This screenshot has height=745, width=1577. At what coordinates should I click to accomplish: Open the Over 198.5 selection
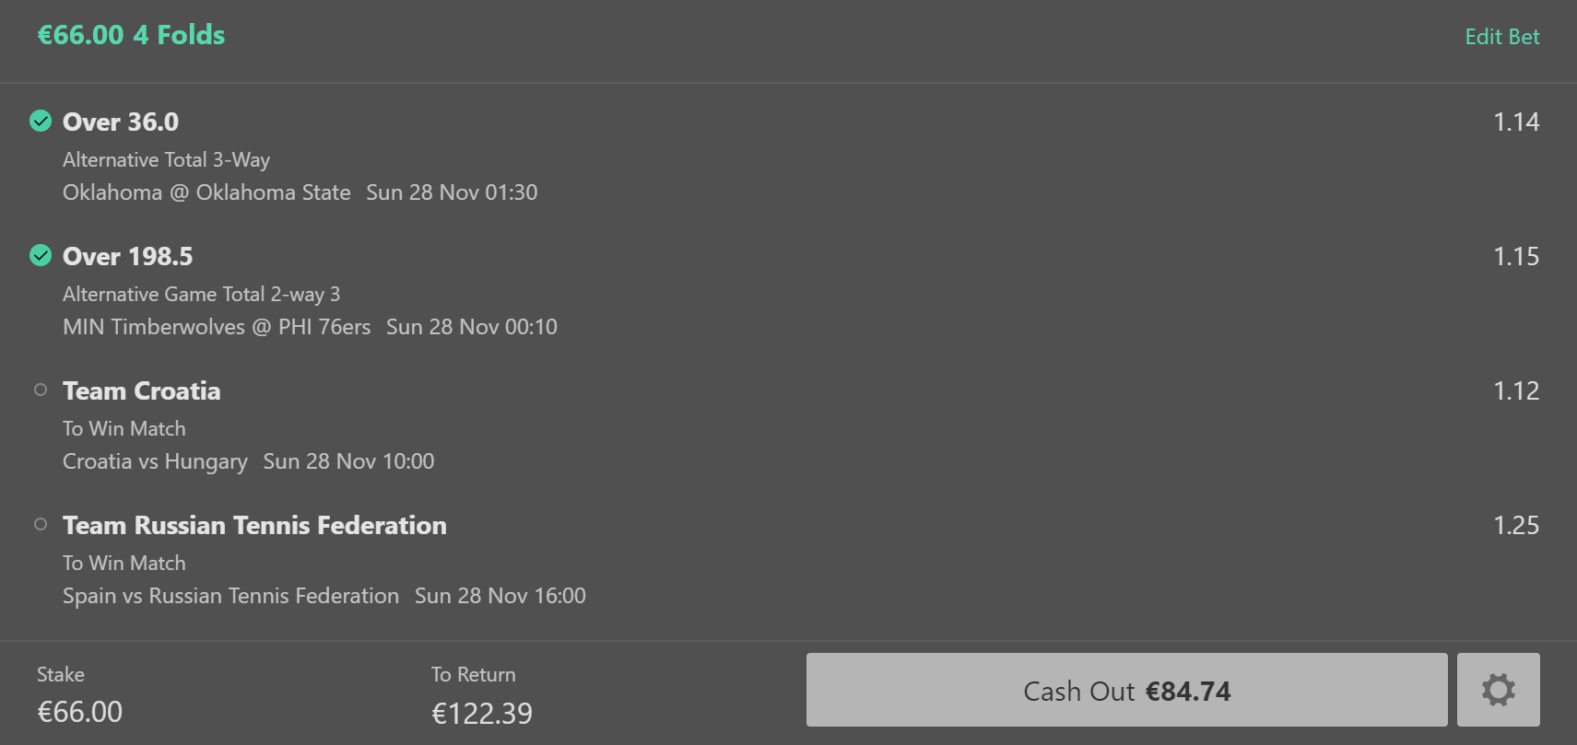(127, 256)
